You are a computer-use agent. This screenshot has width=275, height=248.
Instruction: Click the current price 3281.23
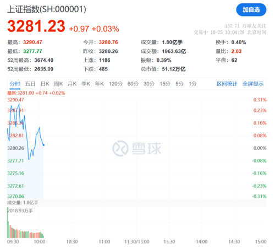click(x=36, y=26)
